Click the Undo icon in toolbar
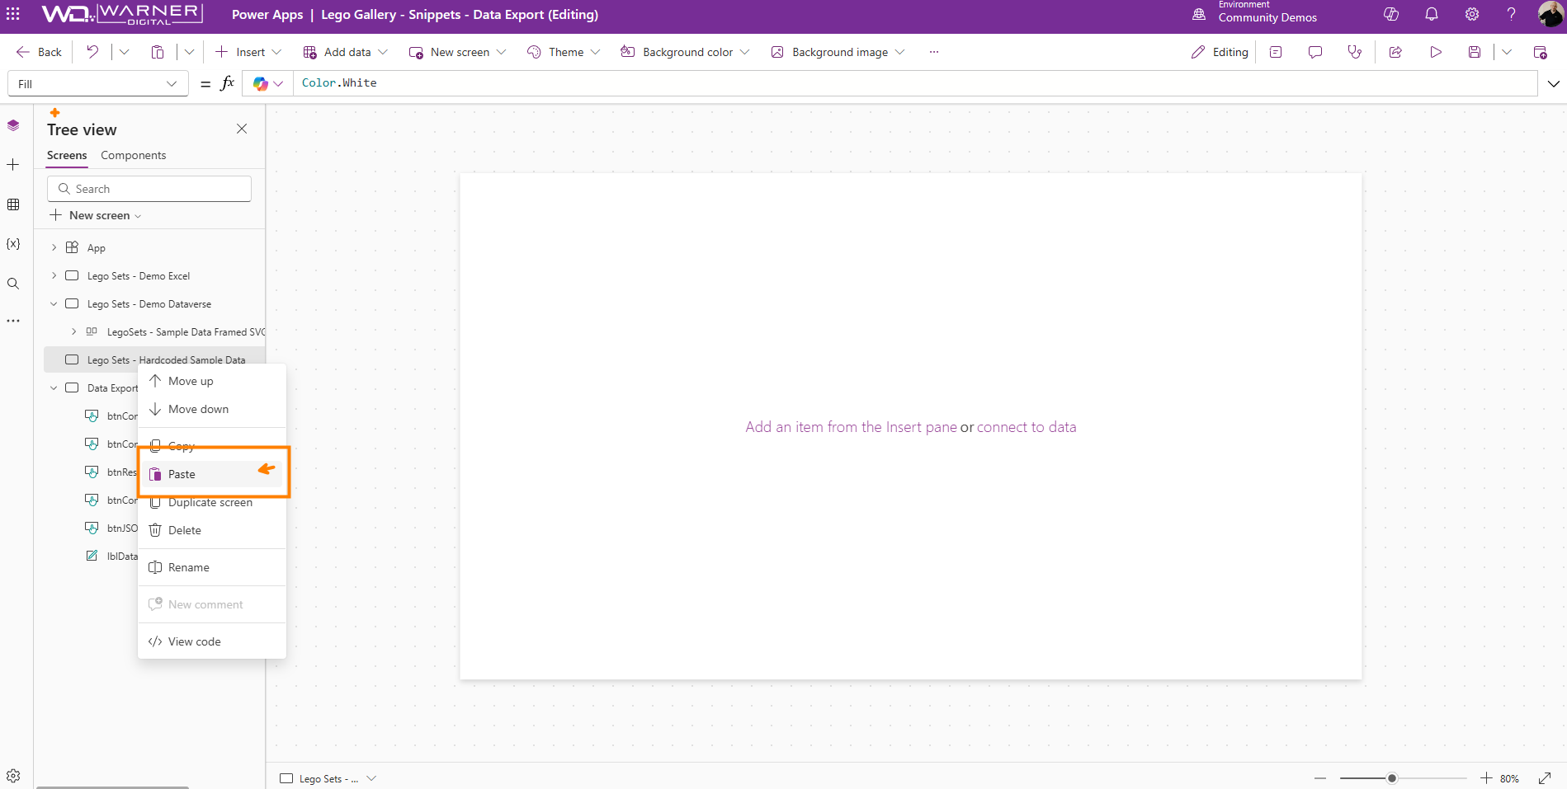The width and height of the screenshot is (1567, 789). point(92,52)
